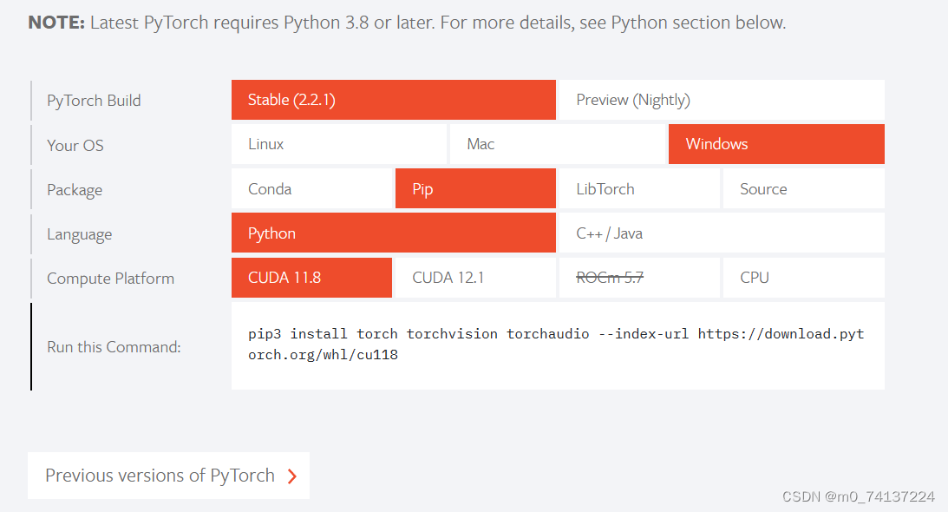Select CUDA 11.8 compute platform
This screenshot has width=948, height=512.
[x=312, y=278]
